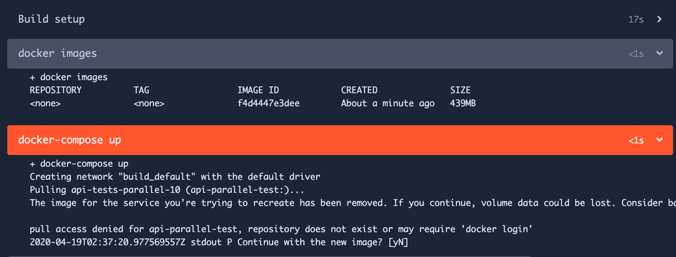Collapse the docker-compose up step chevron
Viewport: 676px width, 257px height.
[659, 140]
